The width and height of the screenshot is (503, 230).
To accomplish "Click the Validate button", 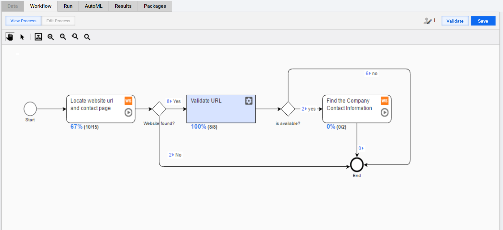I will click(x=455, y=21).
